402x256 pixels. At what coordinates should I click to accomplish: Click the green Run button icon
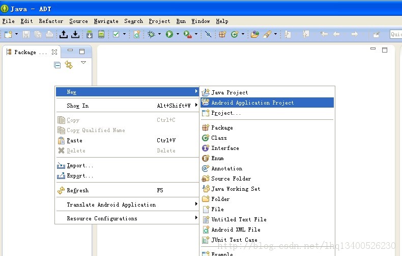click(169, 34)
